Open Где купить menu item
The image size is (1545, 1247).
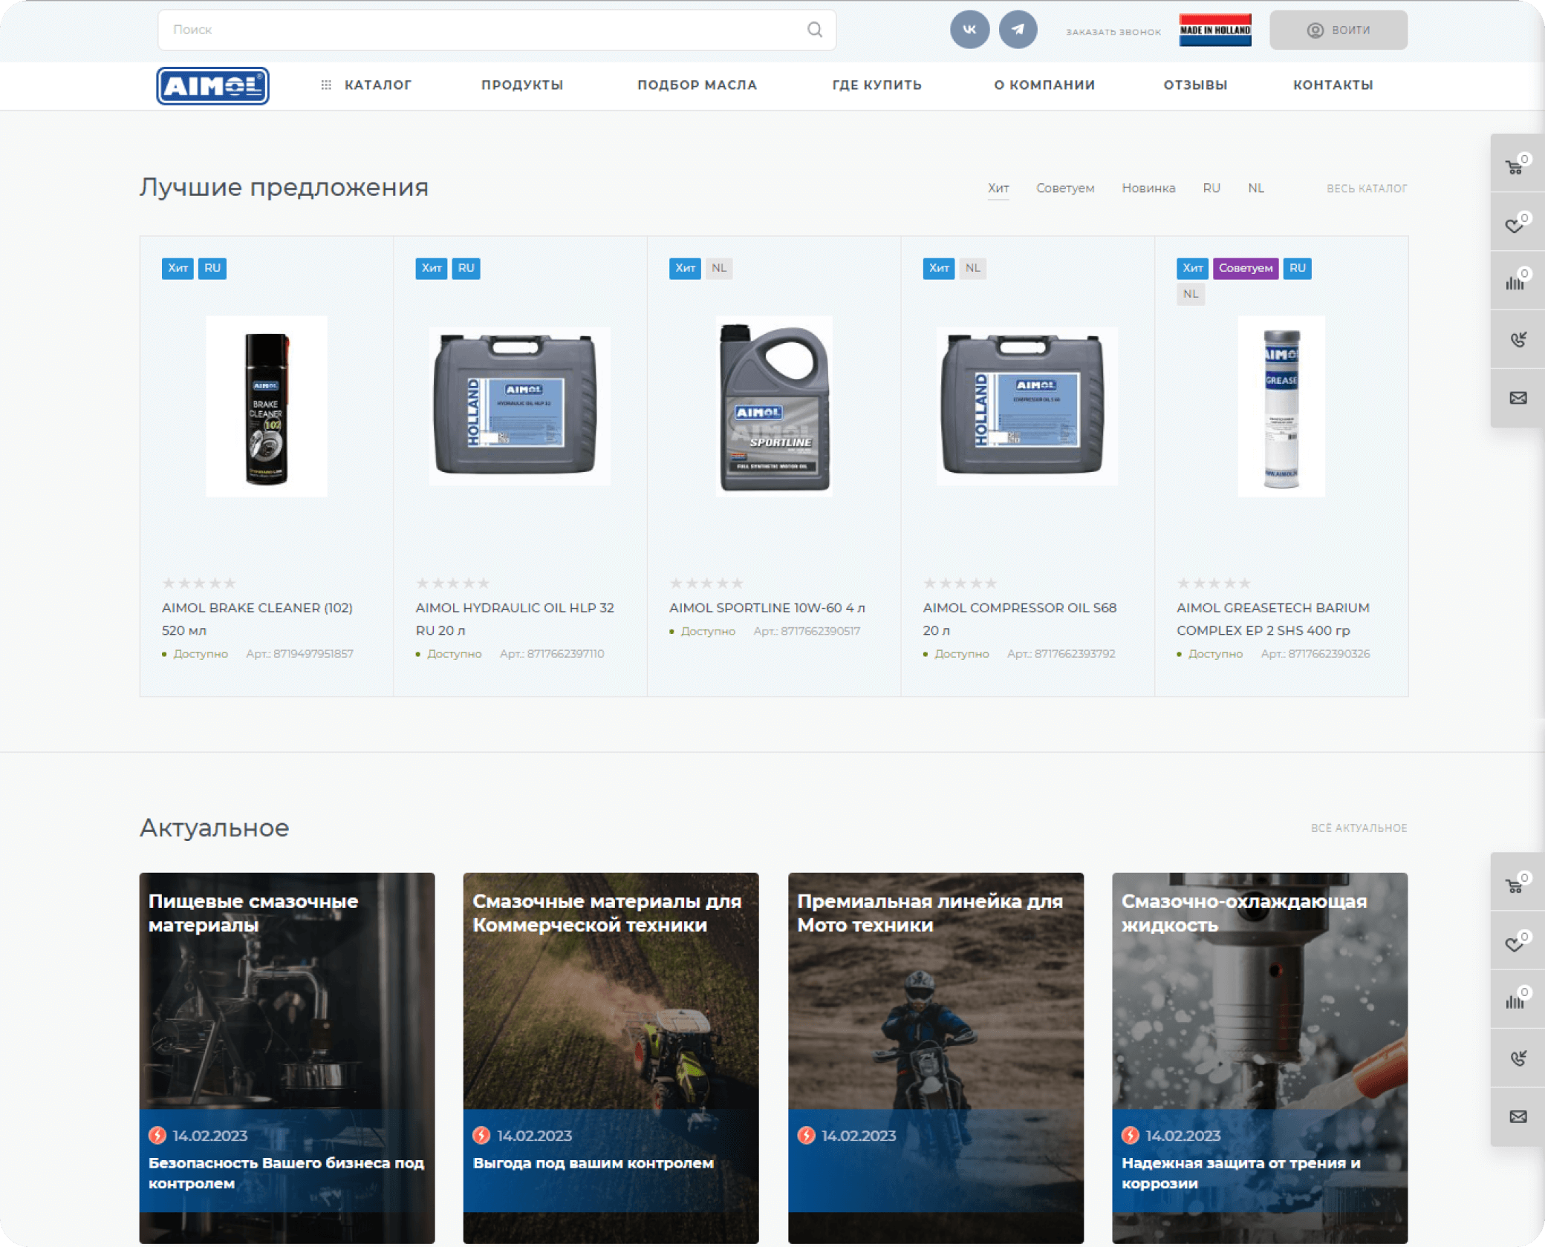(x=876, y=85)
